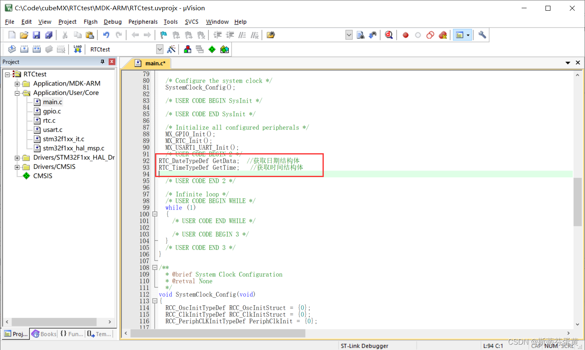Image resolution: width=585 pixels, height=350 pixels.
Task: Expand the Drivers/STM32F1xx_HAL_Dr folder
Action: click(x=17, y=158)
